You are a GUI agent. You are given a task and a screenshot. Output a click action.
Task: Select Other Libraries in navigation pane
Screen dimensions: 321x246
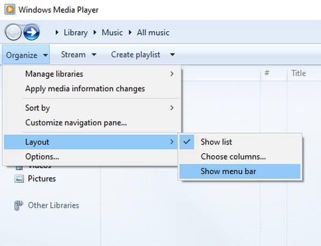[54, 205]
